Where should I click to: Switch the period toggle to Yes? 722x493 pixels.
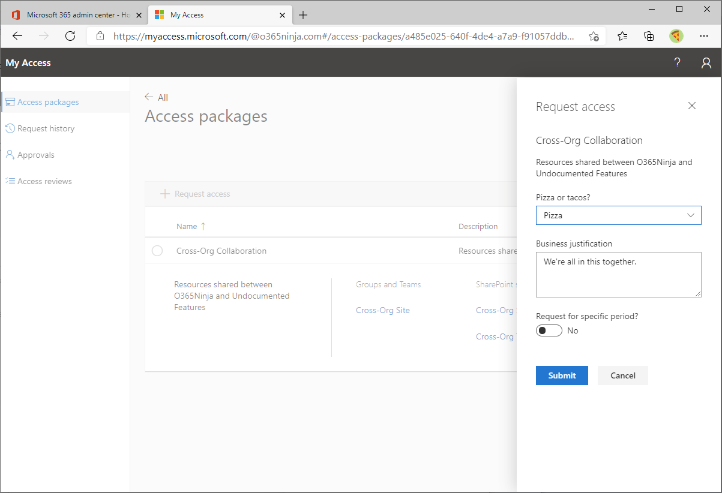(549, 330)
